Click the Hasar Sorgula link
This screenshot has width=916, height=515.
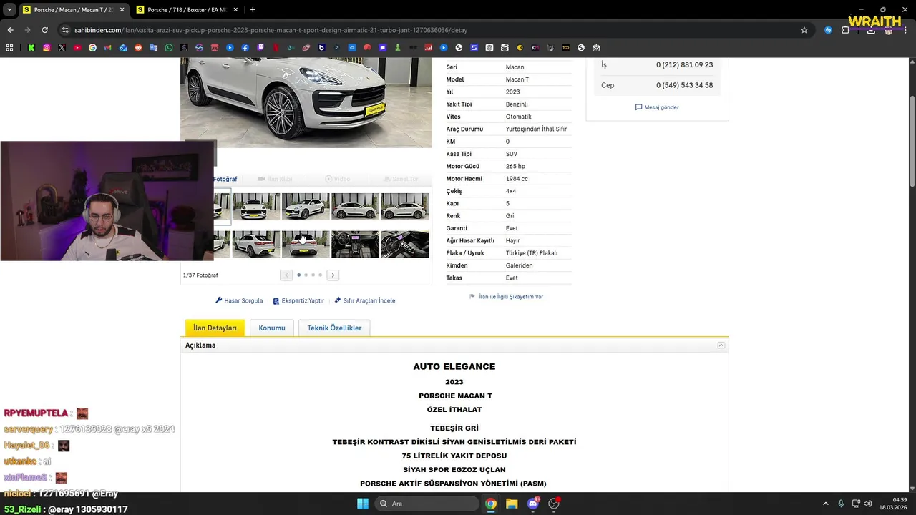tap(239, 300)
